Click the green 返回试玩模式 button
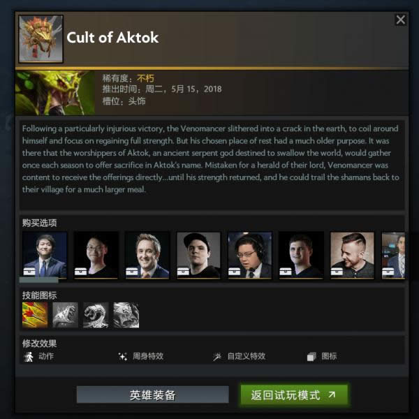 pyautogui.click(x=294, y=395)
